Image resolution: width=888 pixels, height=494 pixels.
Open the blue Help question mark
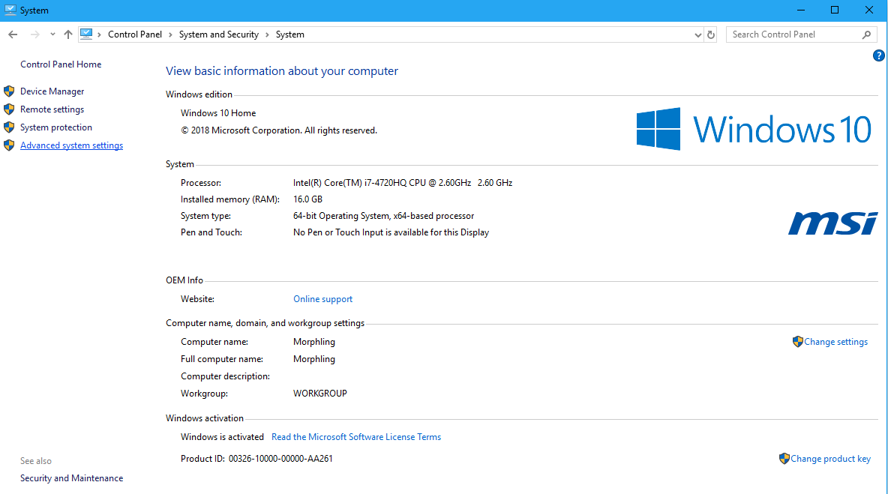(878, 55)
